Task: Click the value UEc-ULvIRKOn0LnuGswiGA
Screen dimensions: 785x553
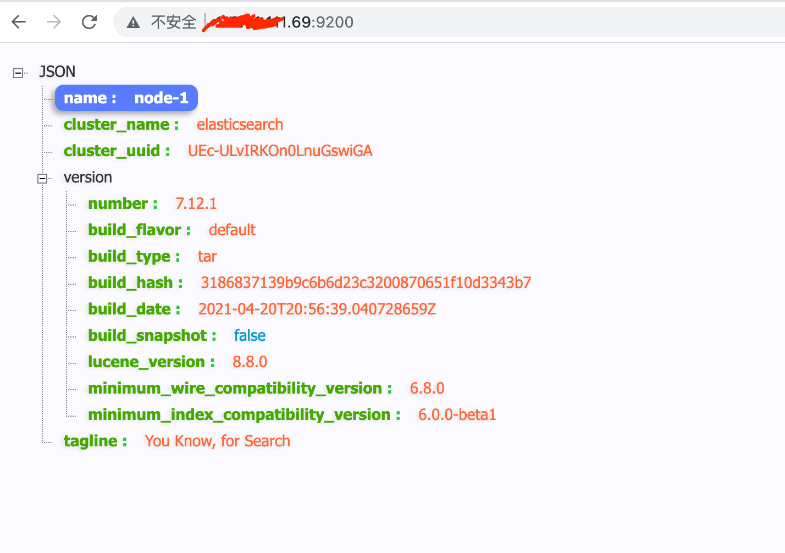Action: (x=280, y=151)
